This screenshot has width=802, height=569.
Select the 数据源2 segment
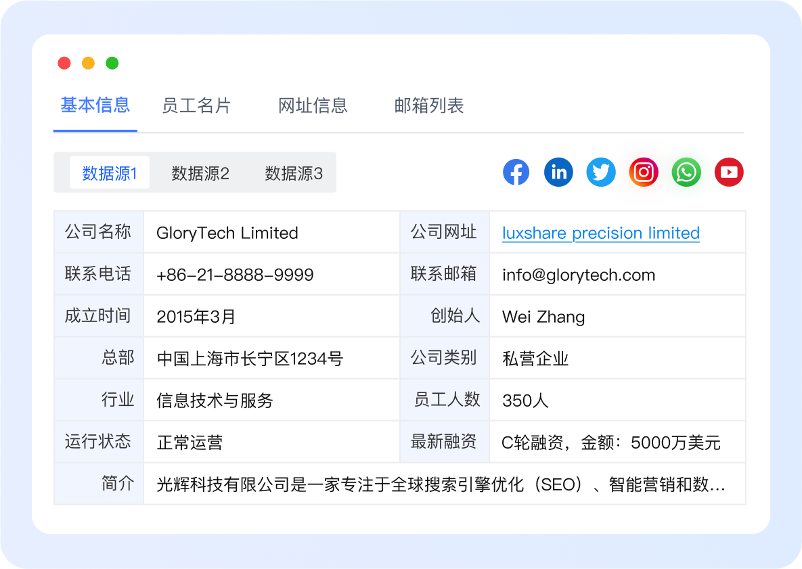pos(200,173)
